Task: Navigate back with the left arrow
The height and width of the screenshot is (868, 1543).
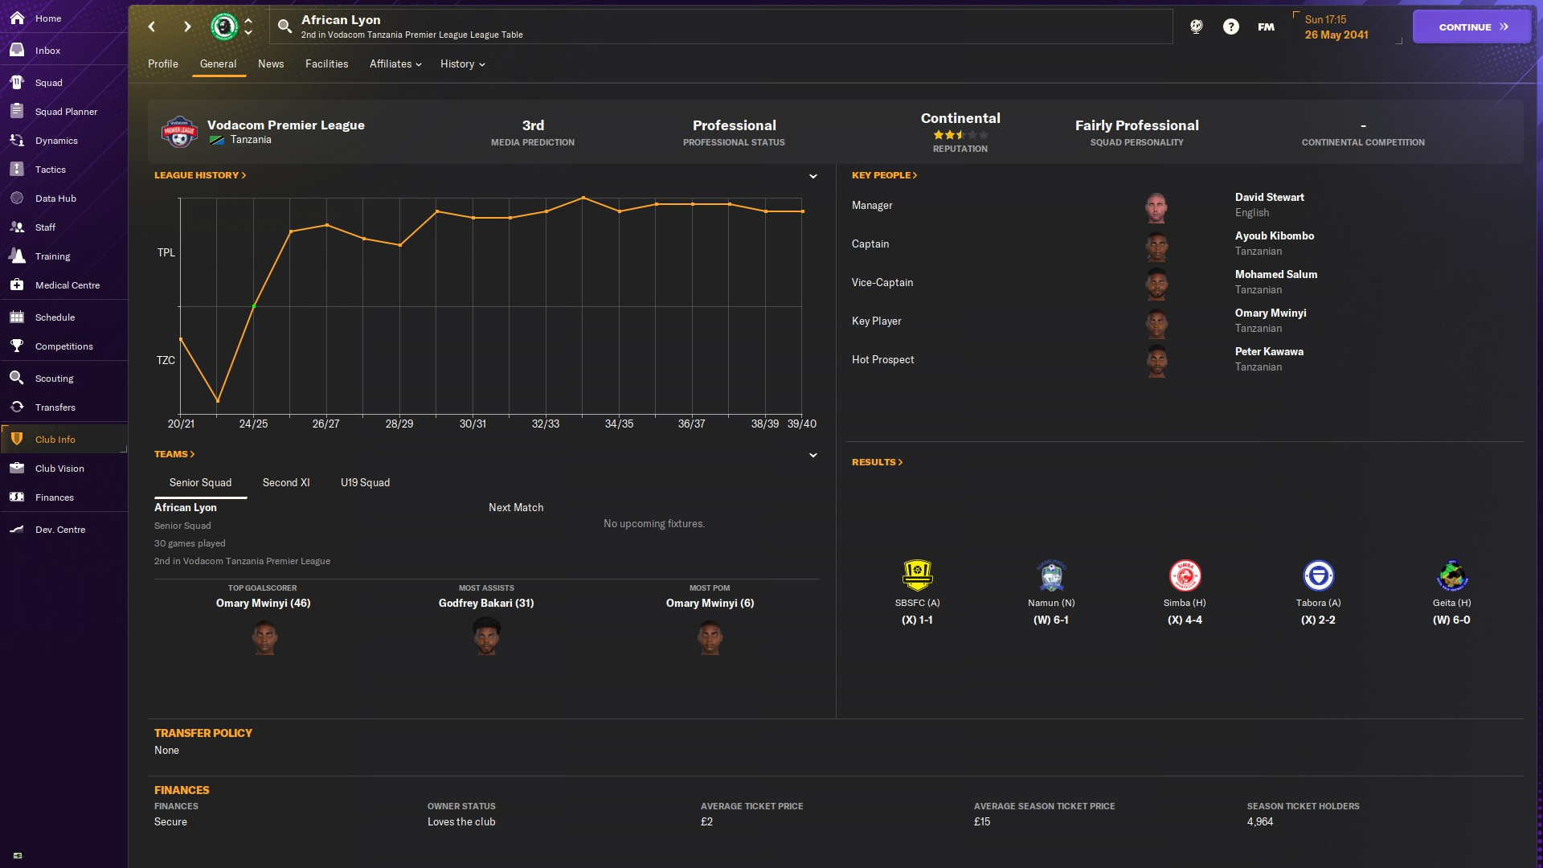Action: click(x=151, y=27)
